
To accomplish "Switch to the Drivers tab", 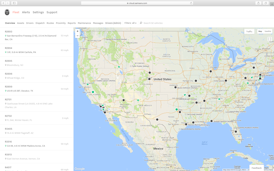I will (30, 23).
